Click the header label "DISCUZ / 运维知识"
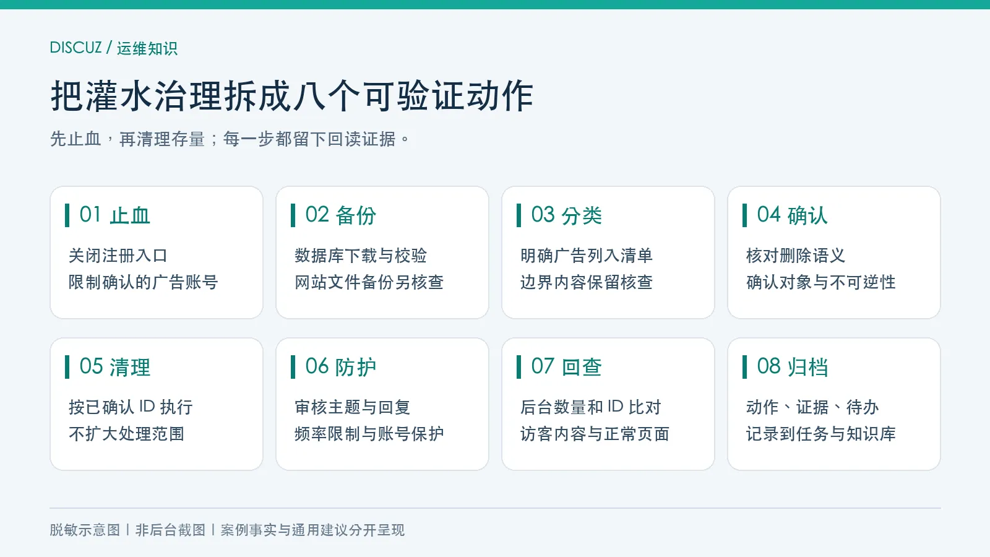The image size is (990, 557). pyautogui.click(x=114, y=48)
